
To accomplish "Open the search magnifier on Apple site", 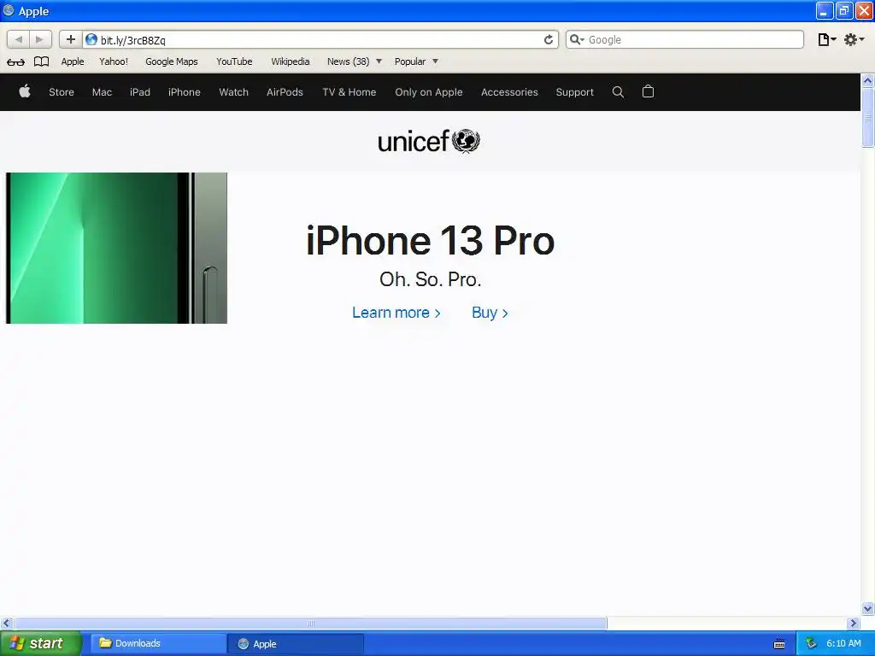I will (x=618, y=92).
